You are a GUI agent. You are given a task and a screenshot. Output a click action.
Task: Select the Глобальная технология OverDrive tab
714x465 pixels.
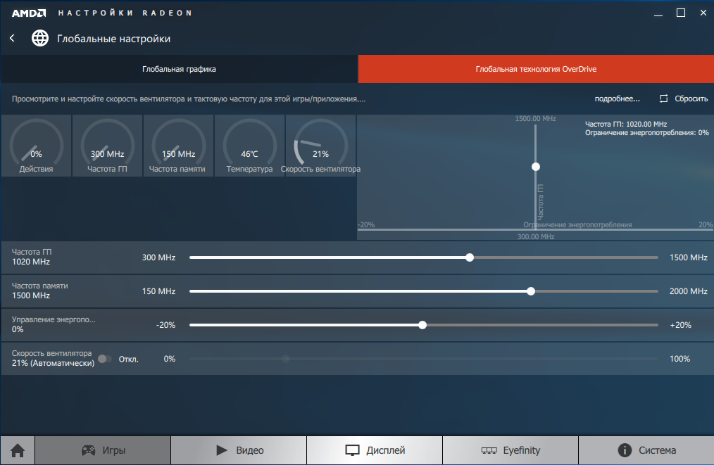pyautogui.click(x=536, y=69)
